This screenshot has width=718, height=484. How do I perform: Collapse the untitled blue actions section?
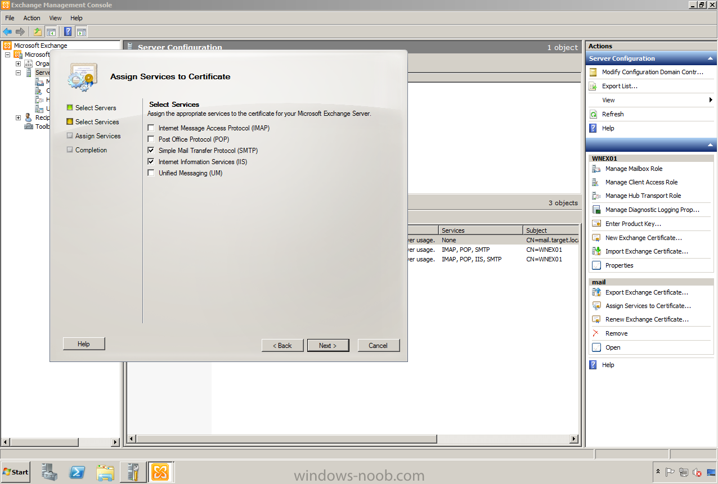pyautogui.click(x=710, y=145)
